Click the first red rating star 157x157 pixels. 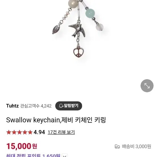coord(9,132)
